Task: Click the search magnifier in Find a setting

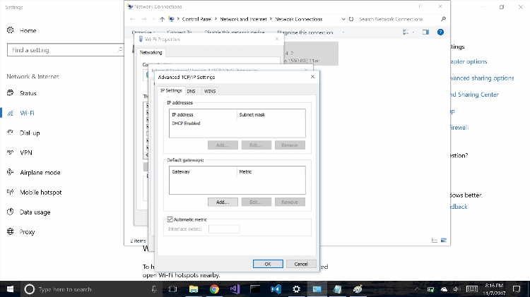Action: point(119,49)
